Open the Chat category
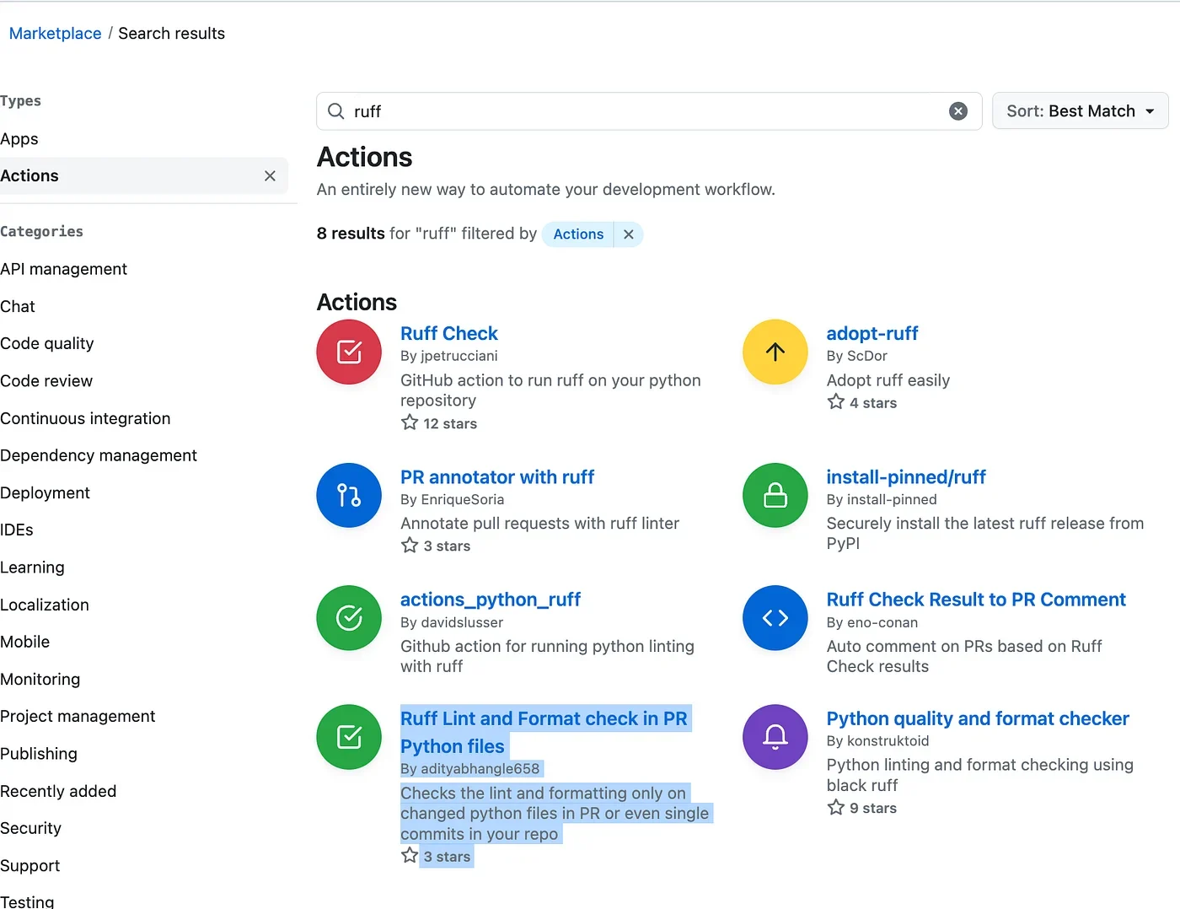This screenshot has height=909, width=1180. (x=18, y=306)
